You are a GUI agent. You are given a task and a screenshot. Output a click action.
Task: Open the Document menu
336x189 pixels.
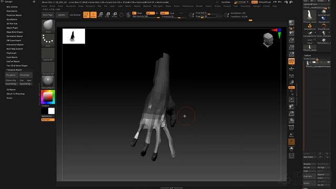coord(71,6)
